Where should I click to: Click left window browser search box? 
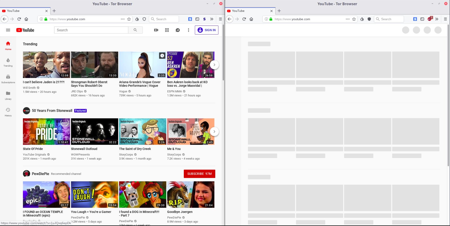[x=164, y=19]
